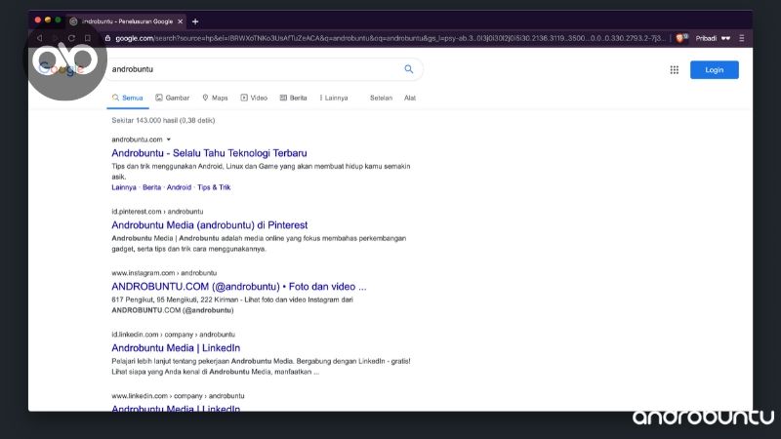Select the Semua results tab
Image resolution: width=781 pixels, height=439 pixels.
tap(128, 98)
